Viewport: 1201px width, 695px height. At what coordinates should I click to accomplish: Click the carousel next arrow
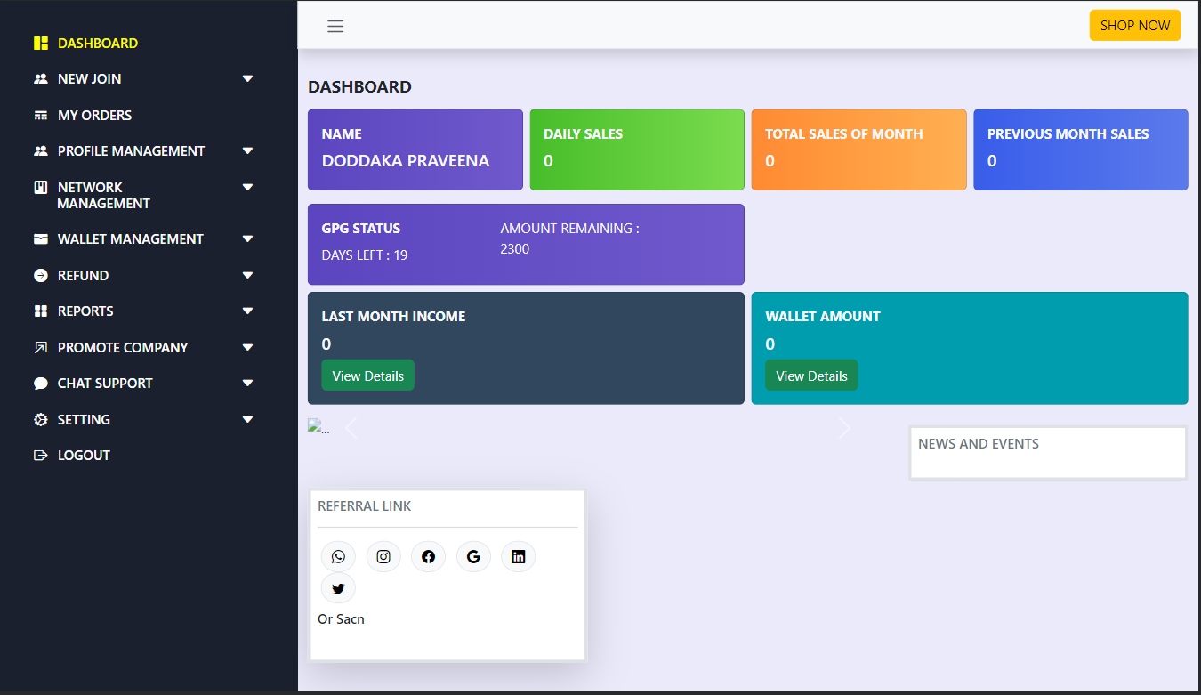(844, 429)
